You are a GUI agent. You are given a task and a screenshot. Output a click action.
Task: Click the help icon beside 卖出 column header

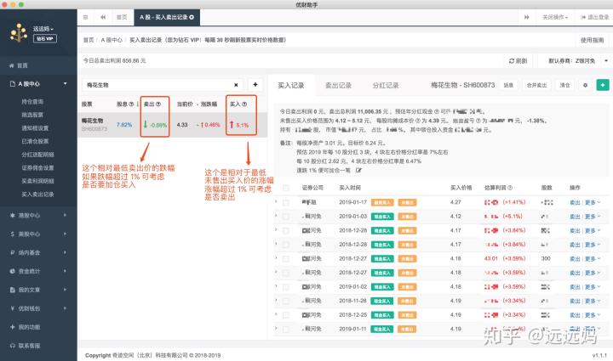pyautogui.click(x=158, y=104)
